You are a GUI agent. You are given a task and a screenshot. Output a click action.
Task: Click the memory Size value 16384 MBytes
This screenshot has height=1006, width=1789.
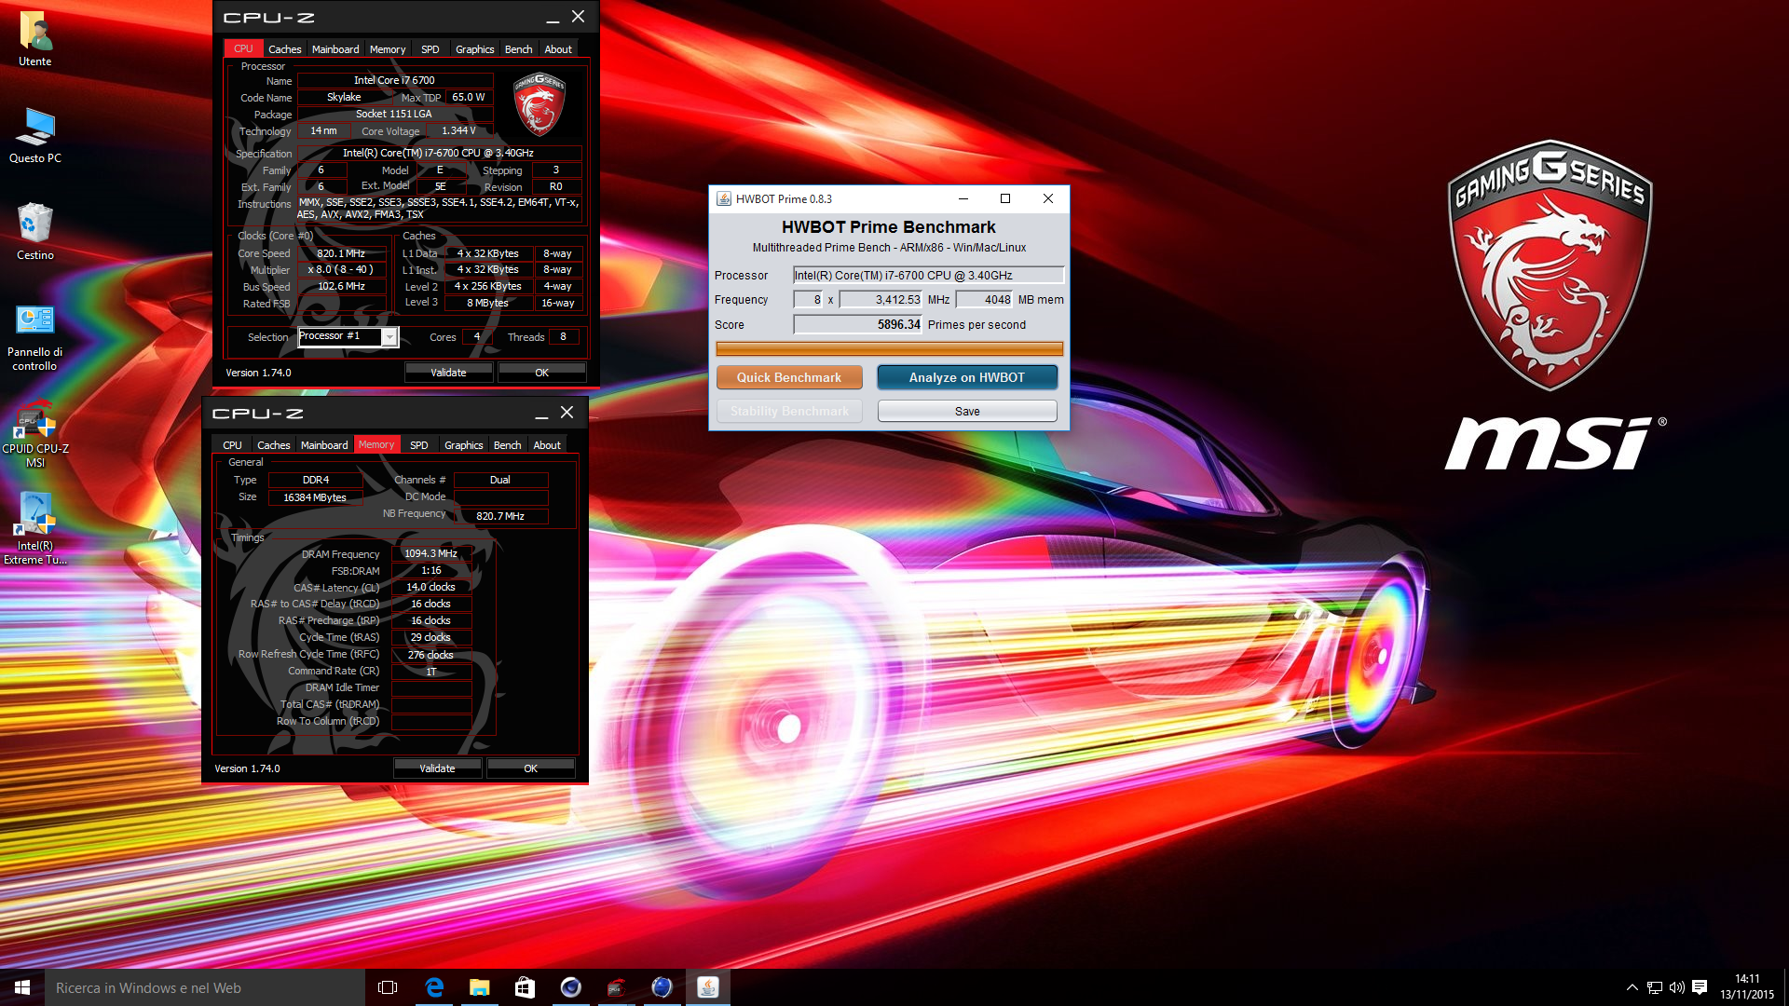click(315, 497)
